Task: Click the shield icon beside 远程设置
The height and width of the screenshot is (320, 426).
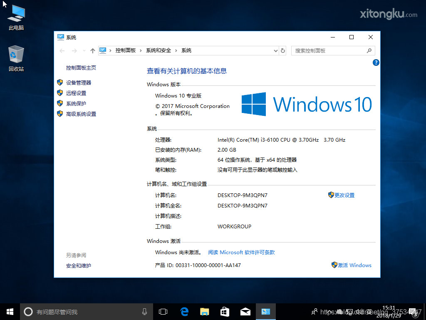Action: [60, 93]
